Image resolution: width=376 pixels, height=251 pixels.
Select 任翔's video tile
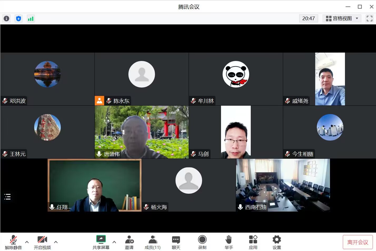[x=95, y=185]
